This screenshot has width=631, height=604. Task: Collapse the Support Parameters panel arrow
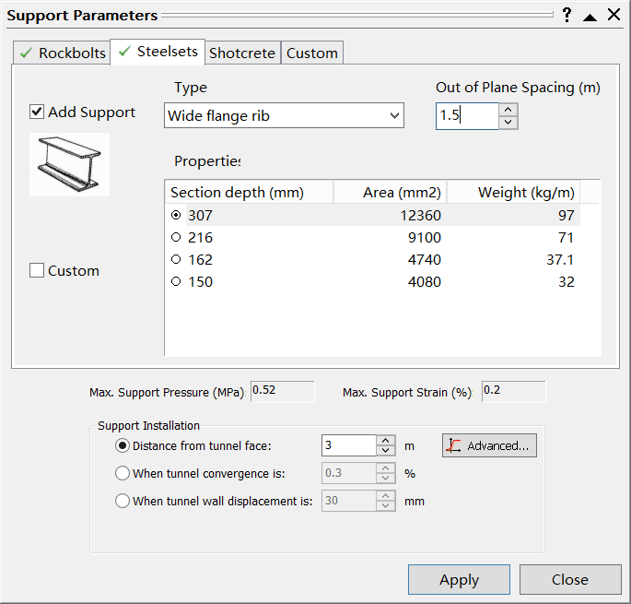[x=590, y=16]
